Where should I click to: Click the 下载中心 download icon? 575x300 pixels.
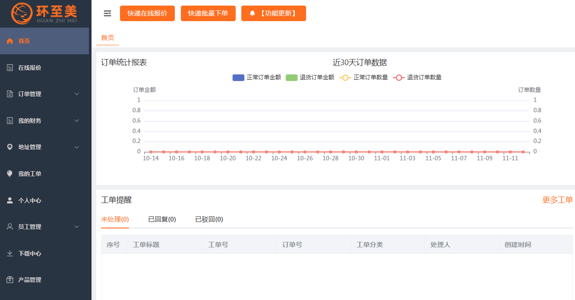tap(10, 253)
